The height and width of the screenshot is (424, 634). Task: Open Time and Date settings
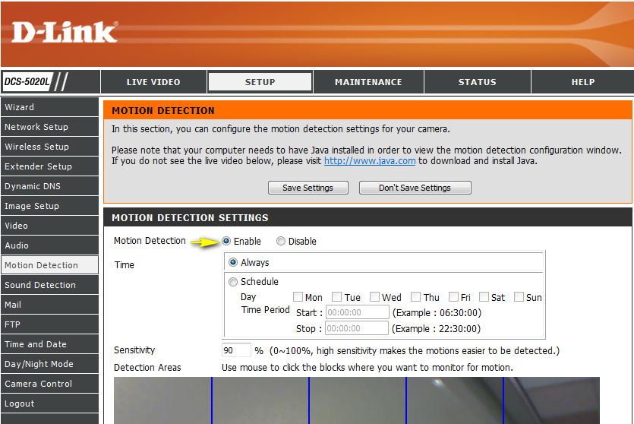tap(50, 344)
